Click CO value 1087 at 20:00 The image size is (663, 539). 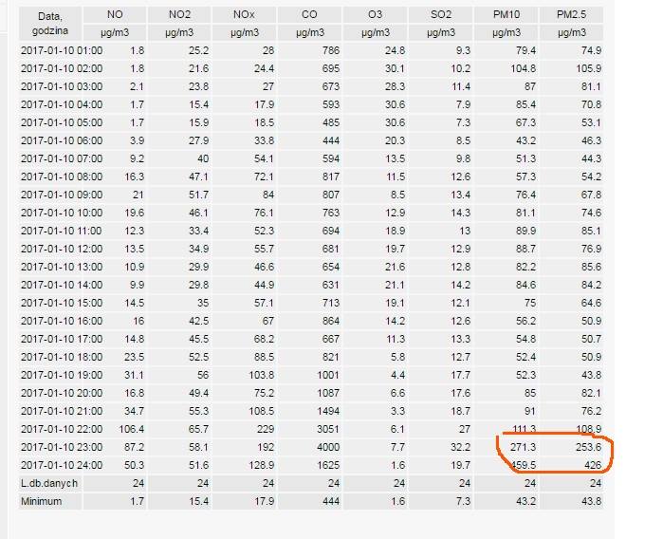328,394
